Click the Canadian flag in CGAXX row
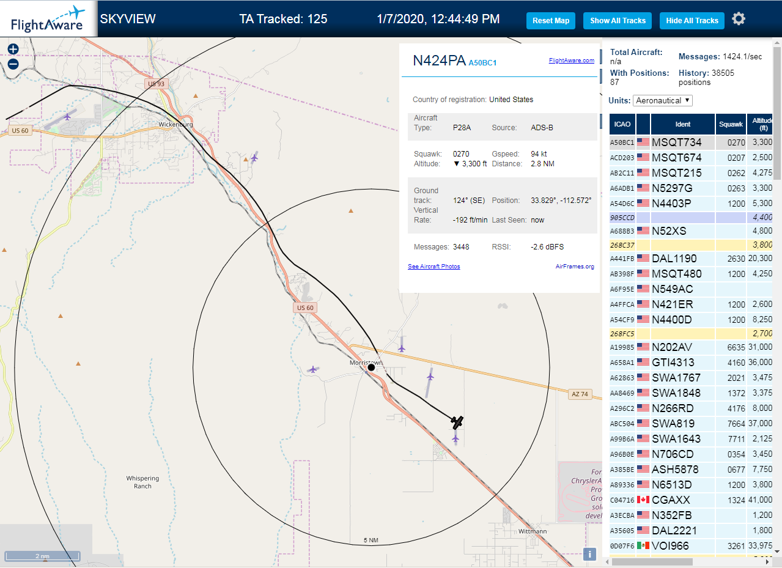Image resolution: width=782 pixels, height=568 pixels. (x=643, y=500)
